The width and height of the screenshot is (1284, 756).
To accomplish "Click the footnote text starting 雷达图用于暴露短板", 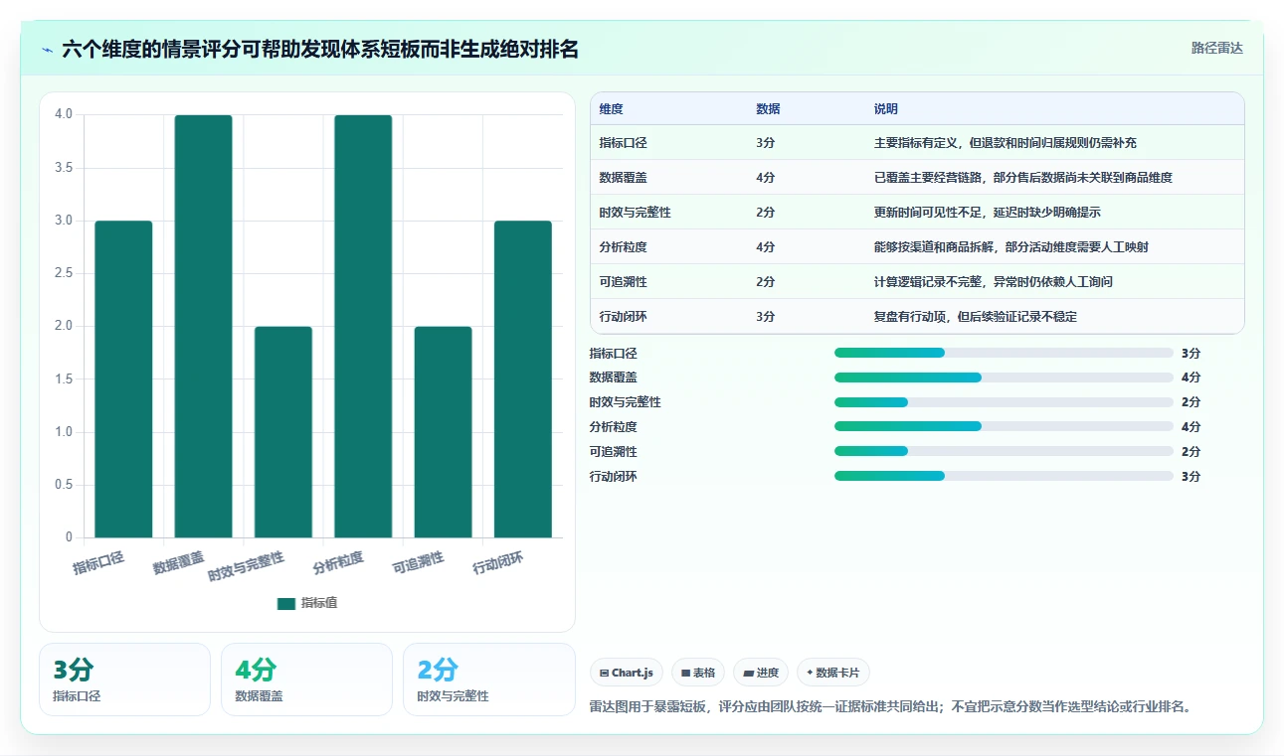I will click(x=890, y=707).
